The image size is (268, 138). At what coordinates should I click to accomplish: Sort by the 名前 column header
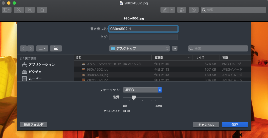(113, 58)
